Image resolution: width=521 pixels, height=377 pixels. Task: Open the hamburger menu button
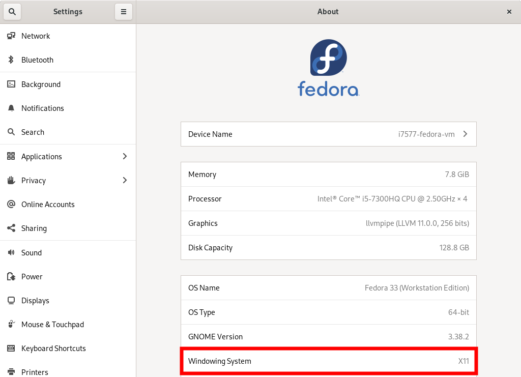[x=123, y=12]
